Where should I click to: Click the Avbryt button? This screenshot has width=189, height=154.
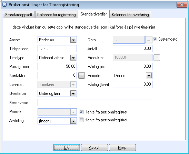(94, 147)
